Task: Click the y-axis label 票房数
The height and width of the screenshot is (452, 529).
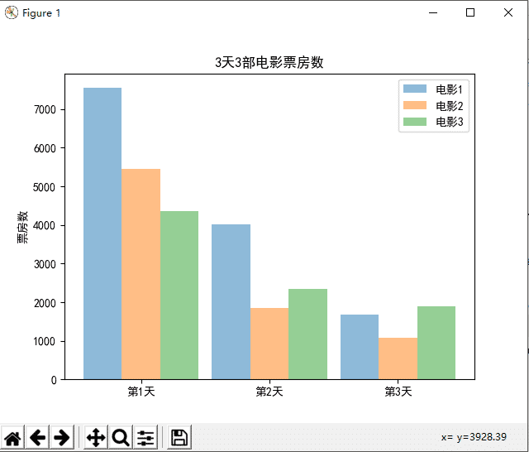Action: [x=22, y=227]
